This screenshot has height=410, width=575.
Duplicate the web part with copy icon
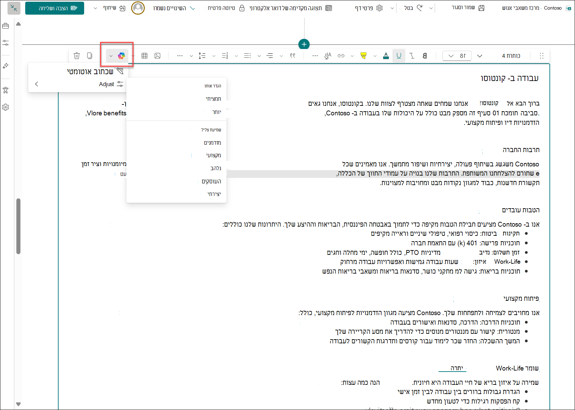(x=90, y=56)
